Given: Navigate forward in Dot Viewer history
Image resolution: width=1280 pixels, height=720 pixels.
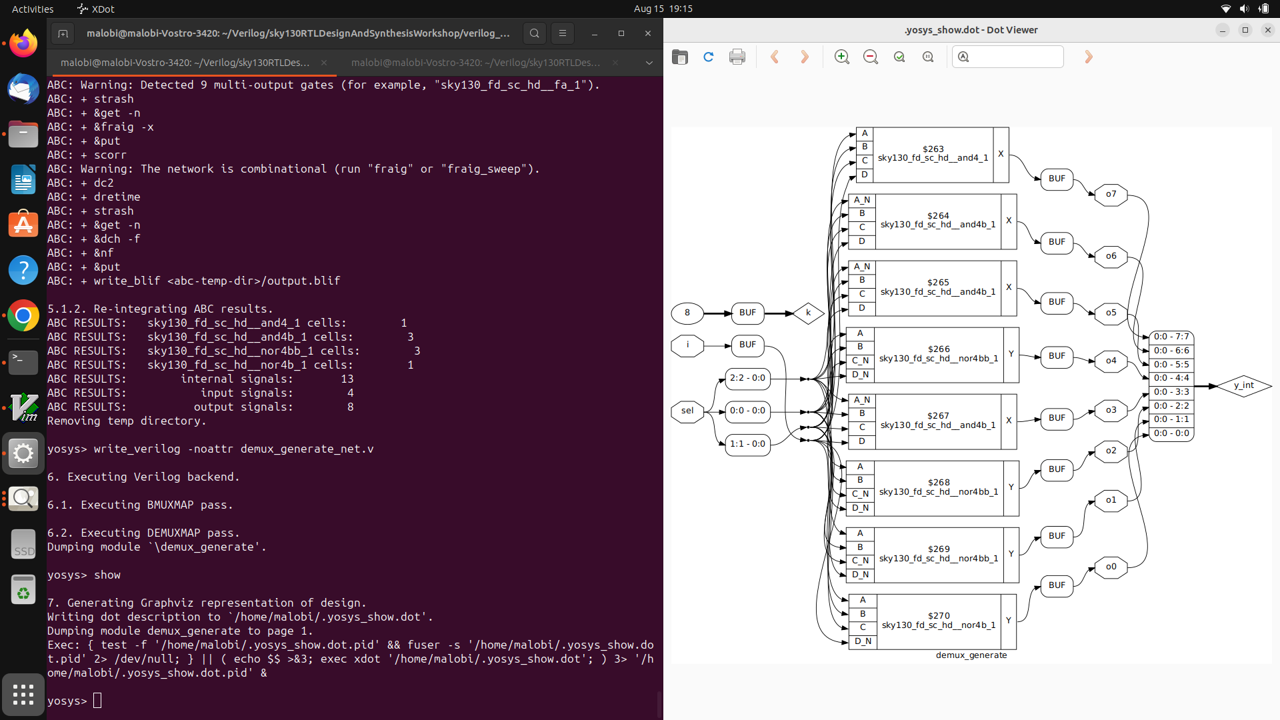Looking at the screenshot, I should pos(805,57).
